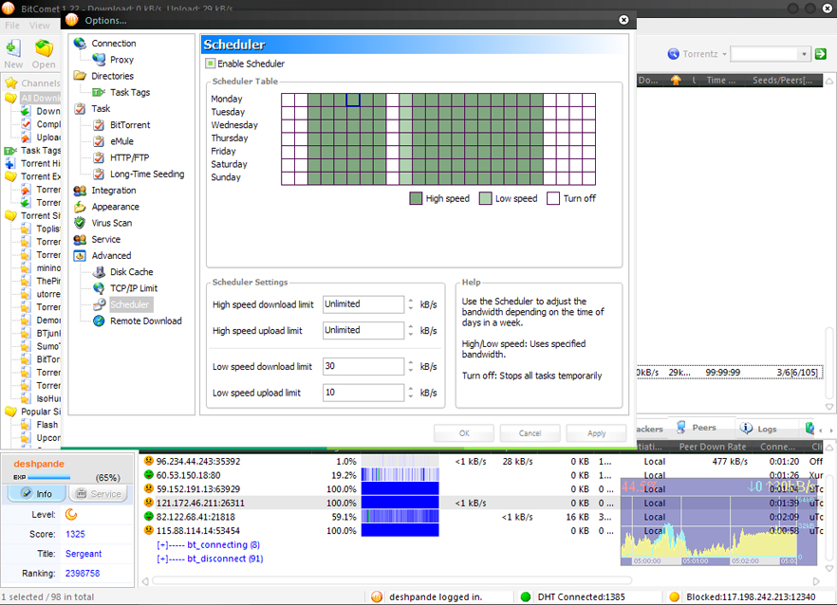
Task: Select the Task Tags icon in Options
Action: (x=99, y=92)
